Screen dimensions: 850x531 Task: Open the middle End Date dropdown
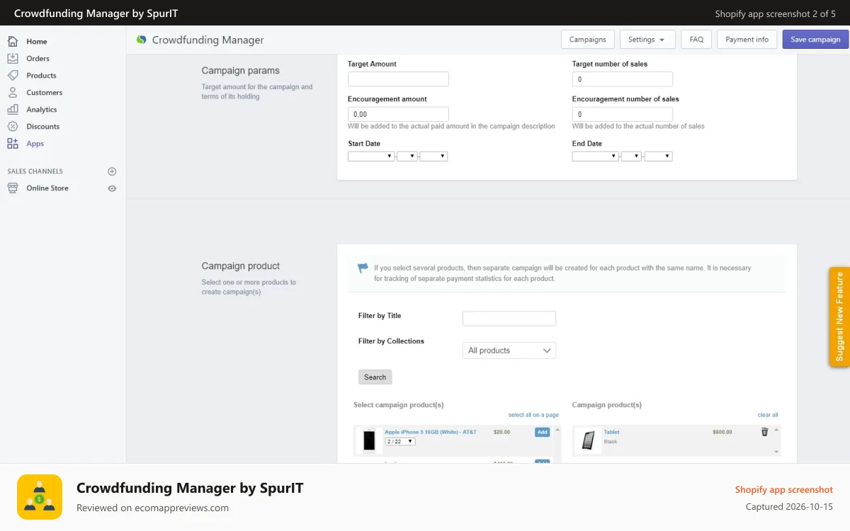[632, 156]
